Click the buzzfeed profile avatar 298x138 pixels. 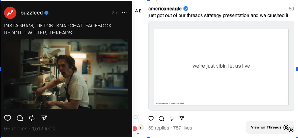click(x=11, y=13)
